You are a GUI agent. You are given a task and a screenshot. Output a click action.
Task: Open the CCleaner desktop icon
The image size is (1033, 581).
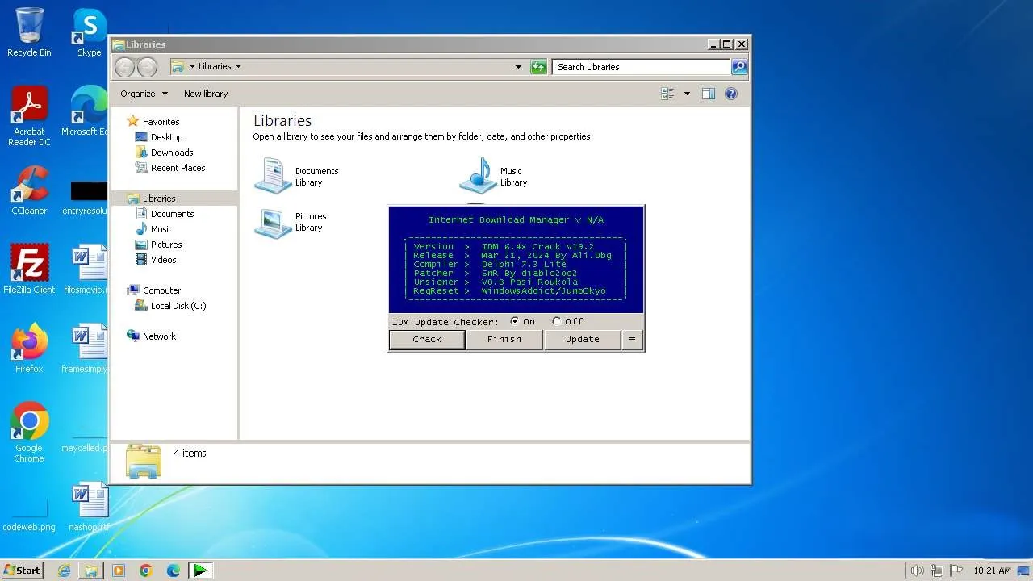tap(29, 190)
